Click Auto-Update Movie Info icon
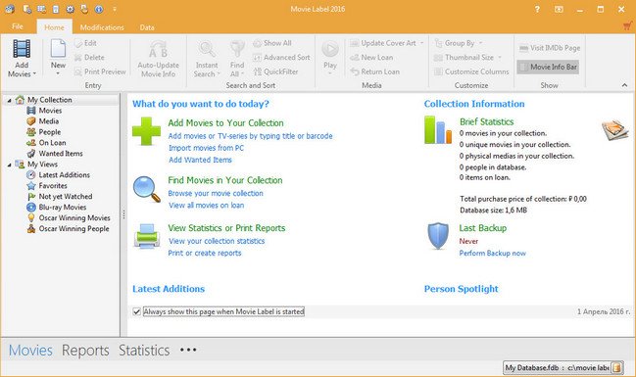This screenshot has width=636, height=377. pos(158,50)
